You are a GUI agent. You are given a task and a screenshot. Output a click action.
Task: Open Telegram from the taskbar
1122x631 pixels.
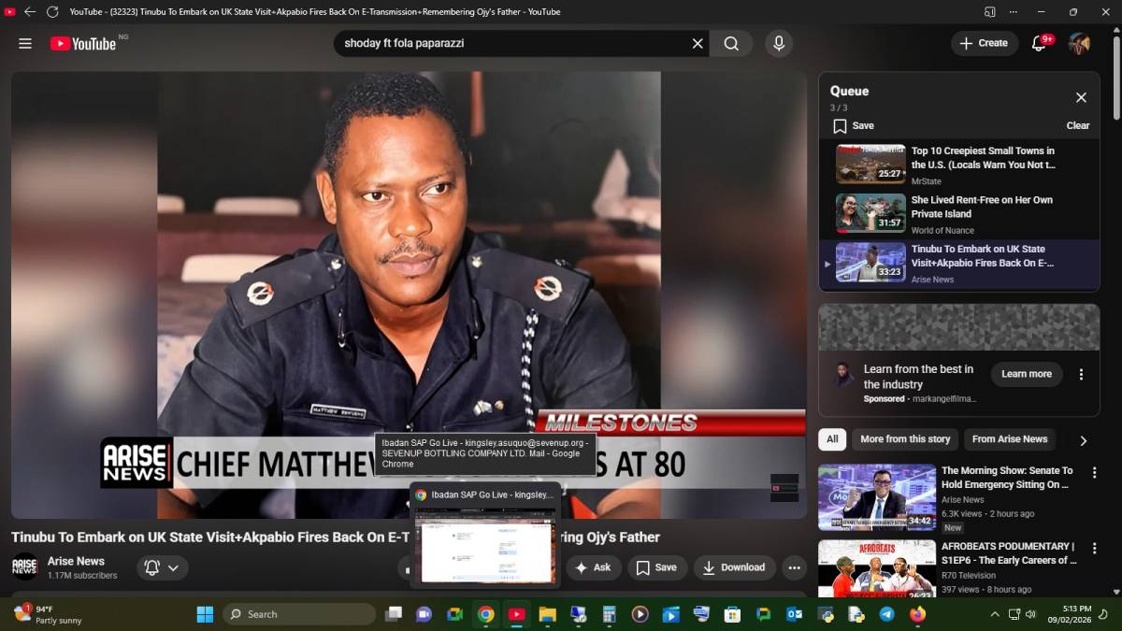(x=886, y=614)
